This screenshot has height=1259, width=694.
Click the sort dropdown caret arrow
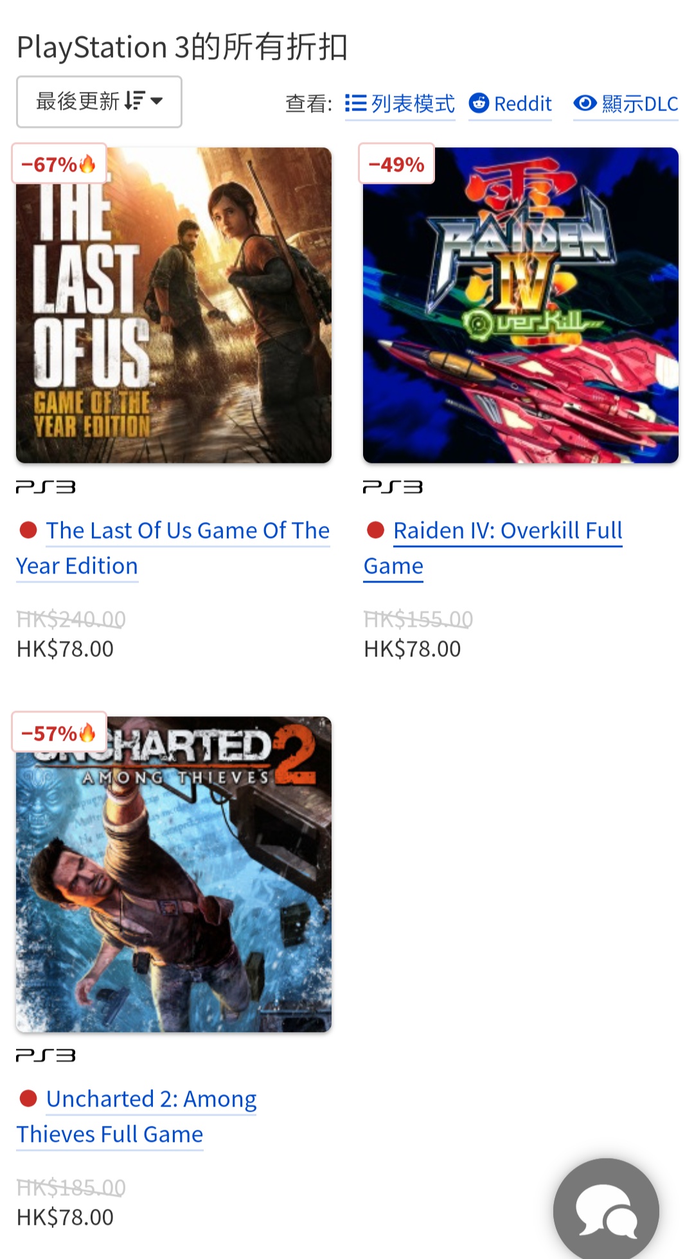coord(156,101)
